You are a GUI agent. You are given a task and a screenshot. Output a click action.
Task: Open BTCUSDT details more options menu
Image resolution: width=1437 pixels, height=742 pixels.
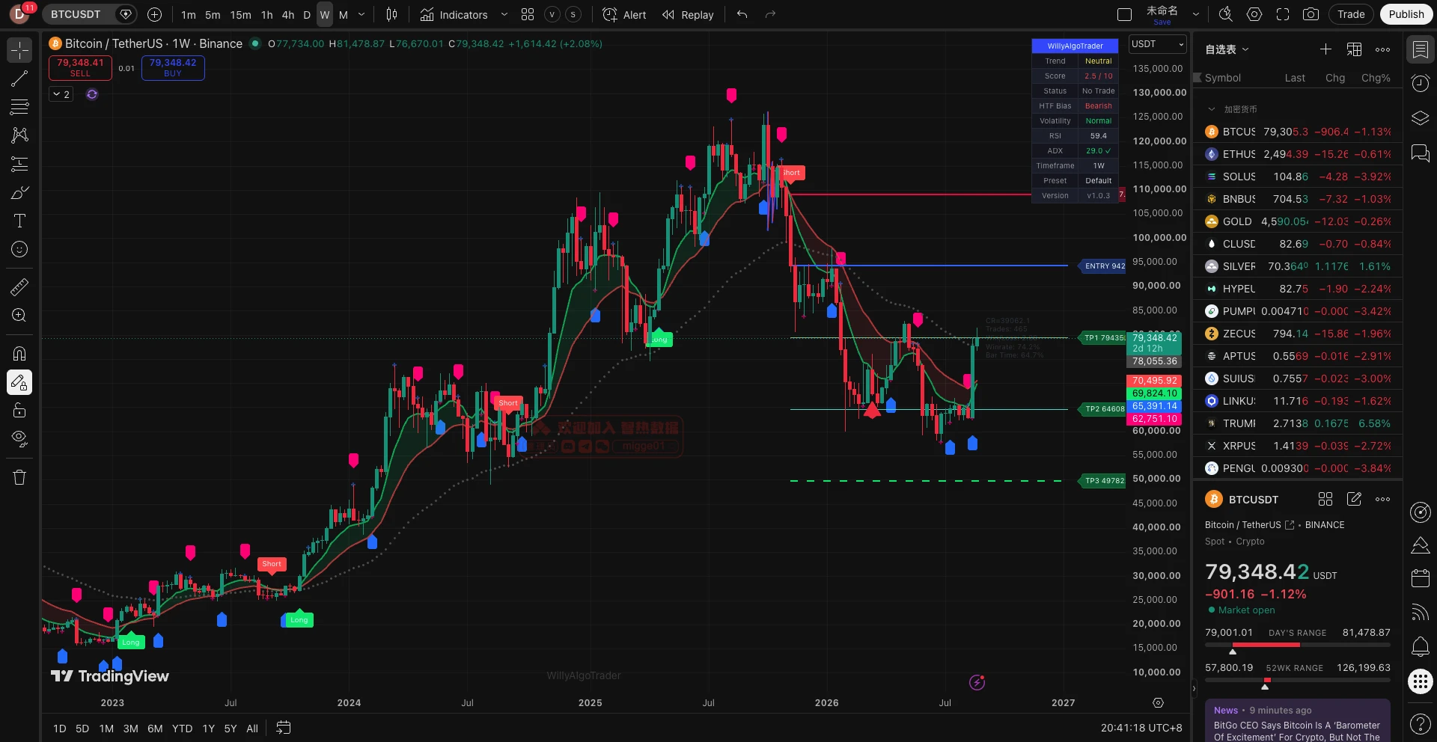point(1382,499)
